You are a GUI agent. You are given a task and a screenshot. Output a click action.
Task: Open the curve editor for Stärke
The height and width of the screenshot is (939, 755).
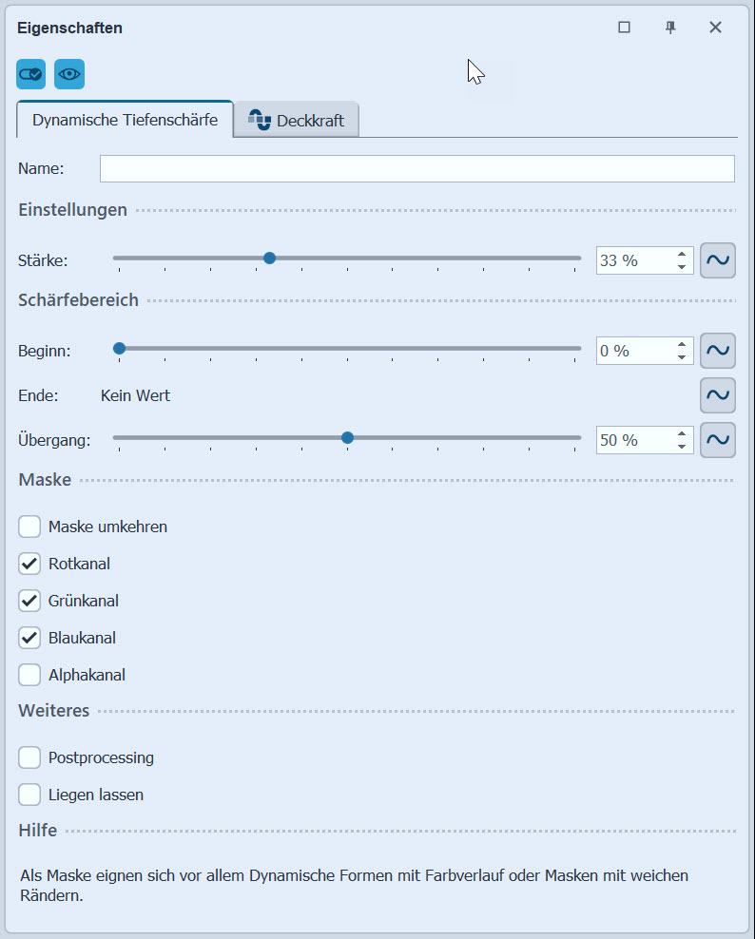pyautogui.click(x=718, y=260)
